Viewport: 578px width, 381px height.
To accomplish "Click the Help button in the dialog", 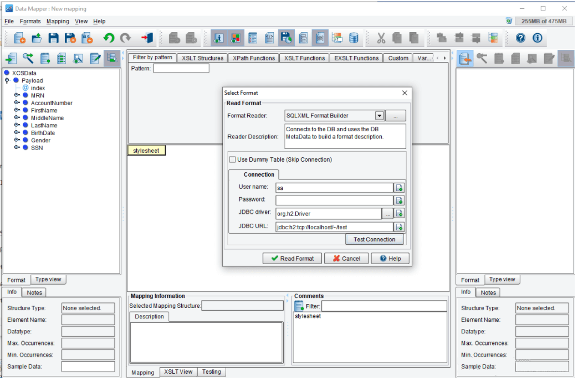I will 391,259.
